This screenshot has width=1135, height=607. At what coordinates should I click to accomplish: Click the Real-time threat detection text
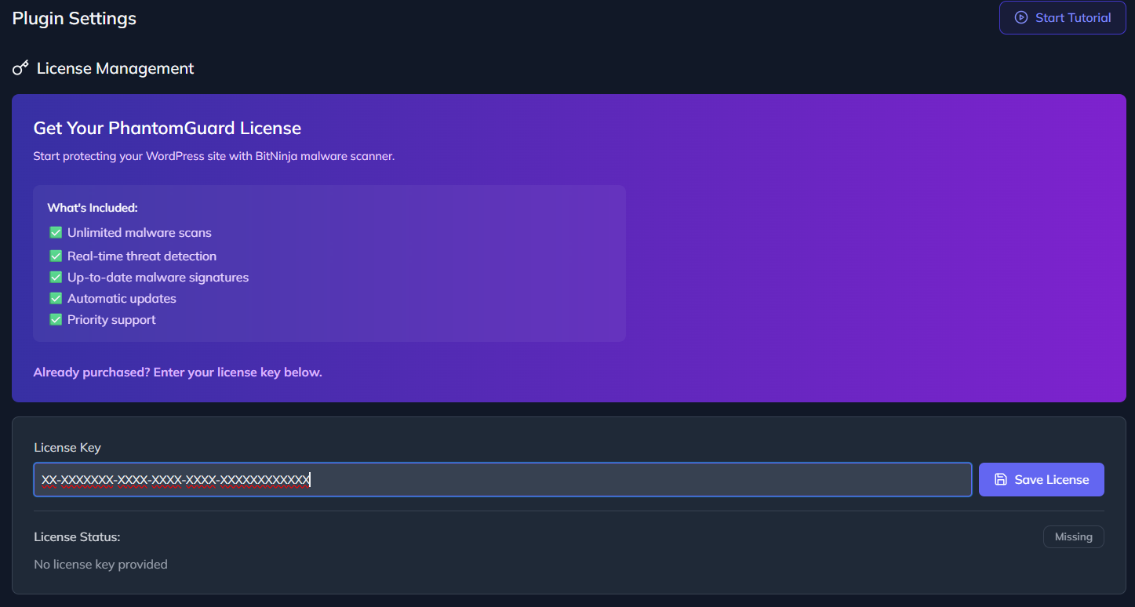(x=142, y=256)
